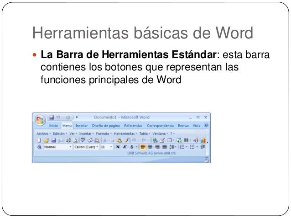
Task: Open the Insertar dropdown menu below the tabs
Action: pyautogui.click(x=87, y=134)
